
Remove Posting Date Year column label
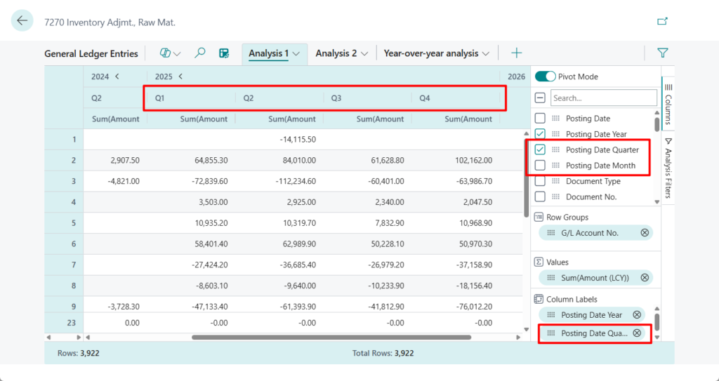tap(637, 315)
